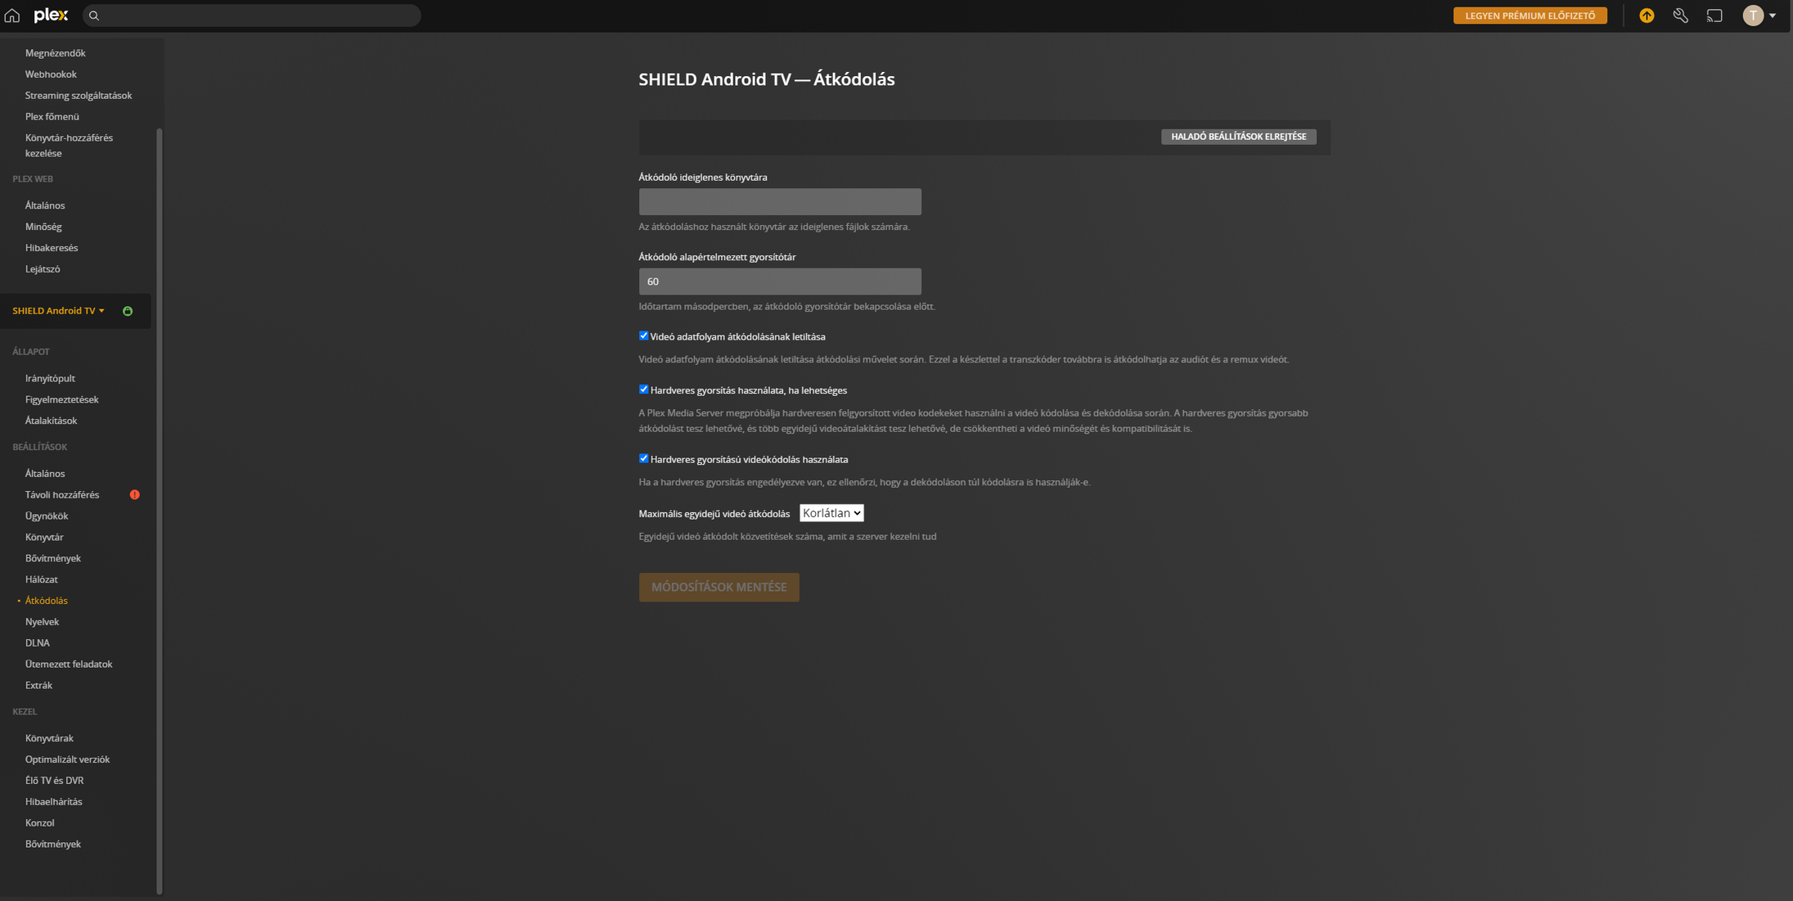This screenshot has height=901, width=1793.
Task: Open Hálózat settings
Action: tap(41, 580)
